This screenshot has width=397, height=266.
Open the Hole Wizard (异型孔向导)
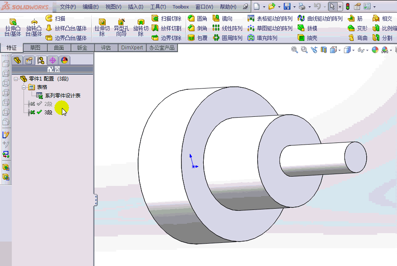[x=121, y=27]
